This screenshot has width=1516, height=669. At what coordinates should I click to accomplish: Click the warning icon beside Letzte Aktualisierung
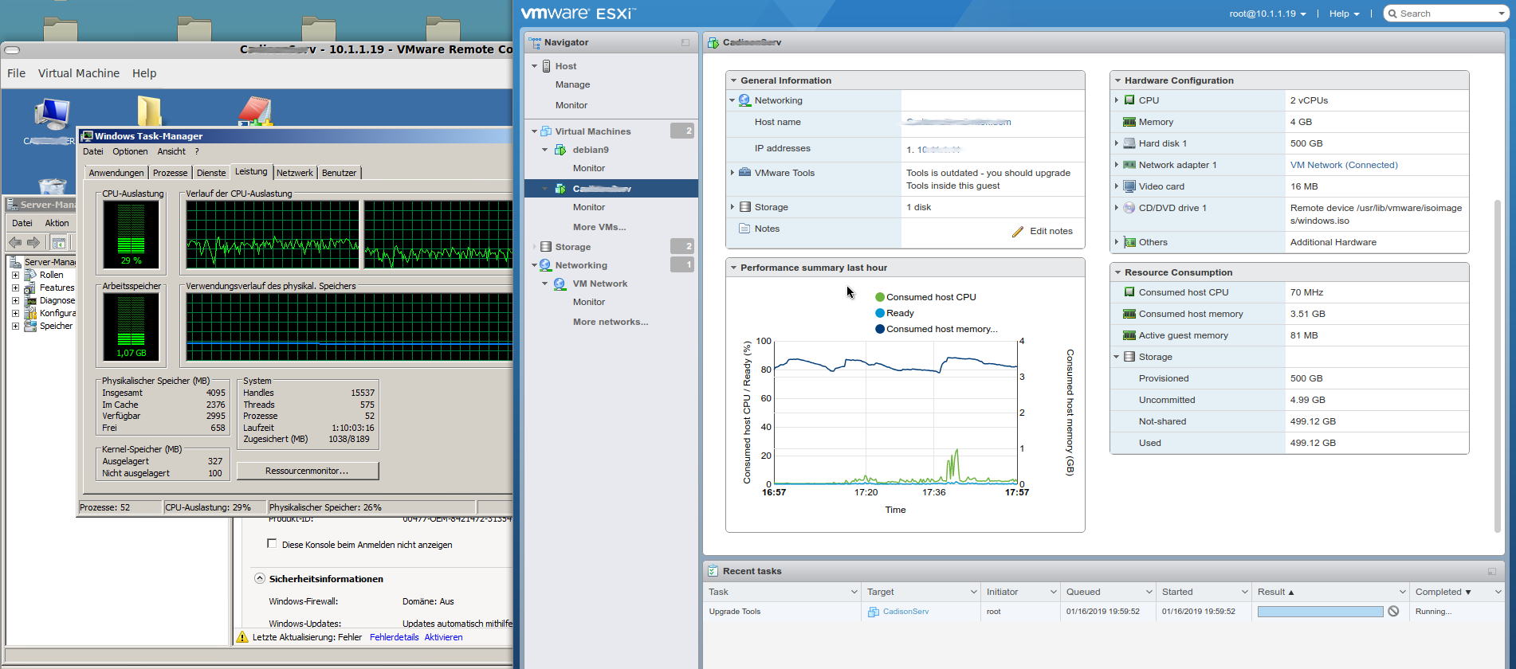click(243, 637)
